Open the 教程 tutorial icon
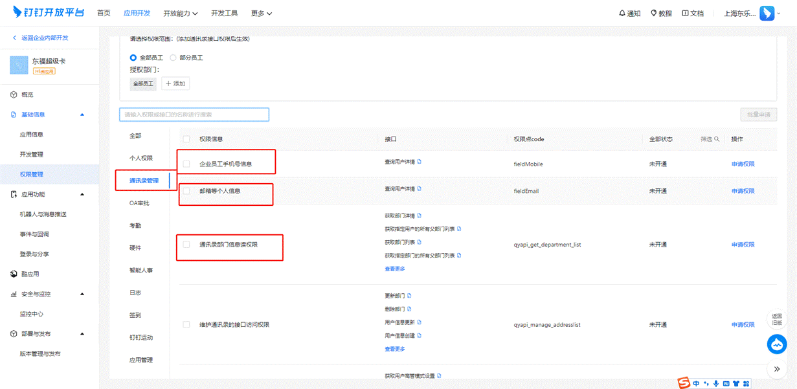The width and height of the screenshot is (797, 389). 654,13
